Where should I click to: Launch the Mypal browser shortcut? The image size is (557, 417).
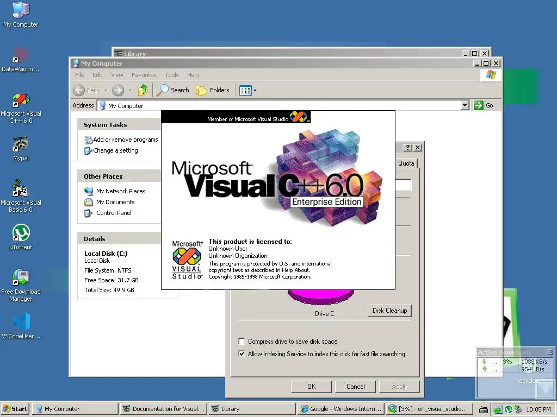point(21,148)
